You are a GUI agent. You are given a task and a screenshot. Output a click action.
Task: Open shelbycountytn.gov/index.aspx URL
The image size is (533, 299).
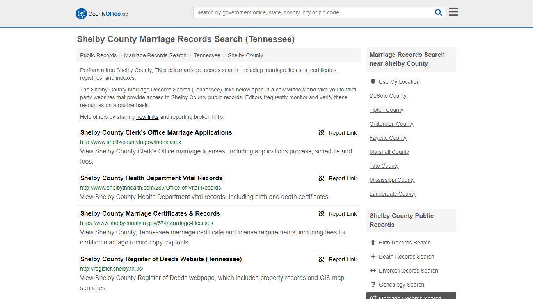click(131, 142)
